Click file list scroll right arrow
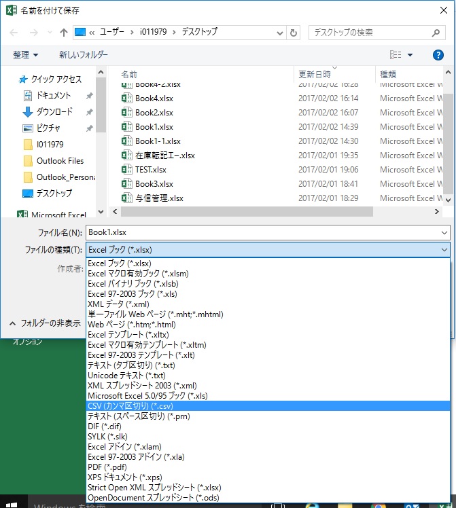The image size is (456, 508). pos(436,212)
